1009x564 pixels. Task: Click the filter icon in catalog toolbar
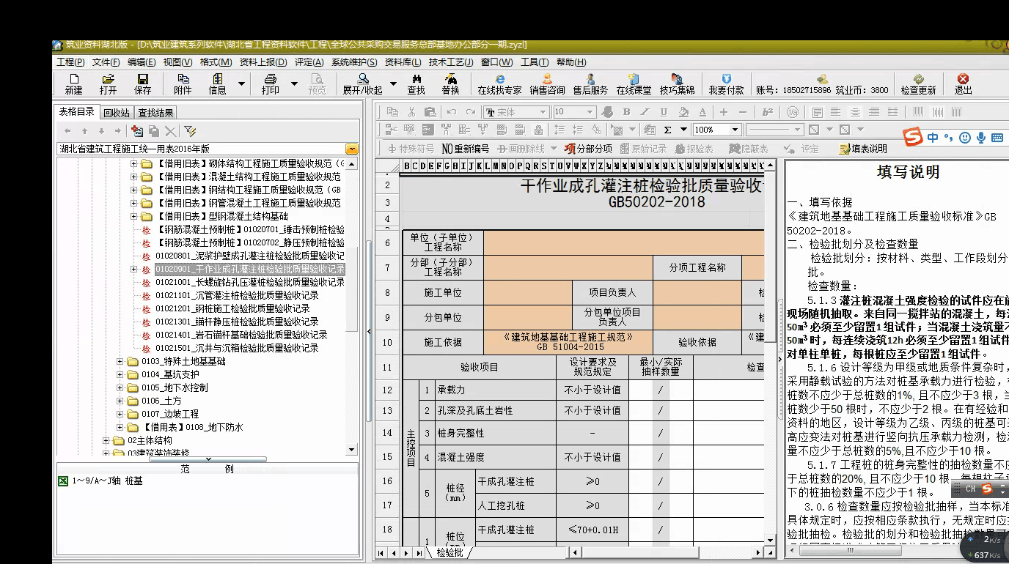point(190,130)
